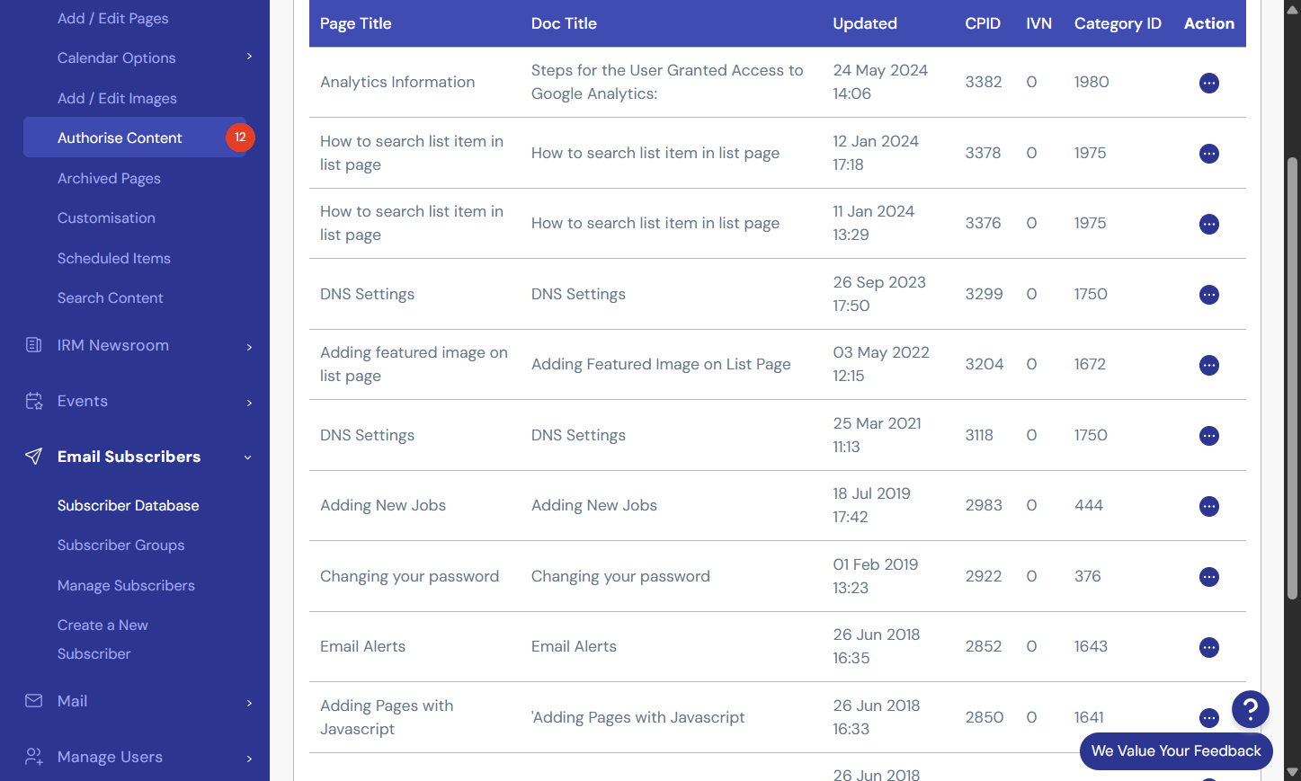Open Authorise Content menu item
1301x781 pixels.
135,138
